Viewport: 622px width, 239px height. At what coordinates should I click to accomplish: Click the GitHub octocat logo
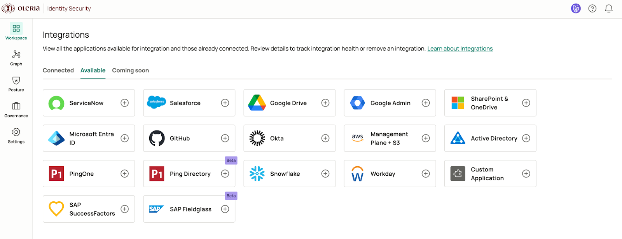click(x=157, y=138)
